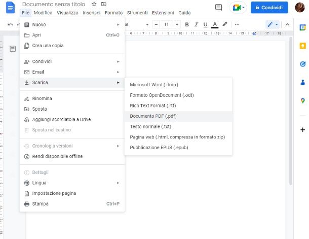Decrease font size with minus button
Viewport: 309px width, 239px height.
coord(156,24)
